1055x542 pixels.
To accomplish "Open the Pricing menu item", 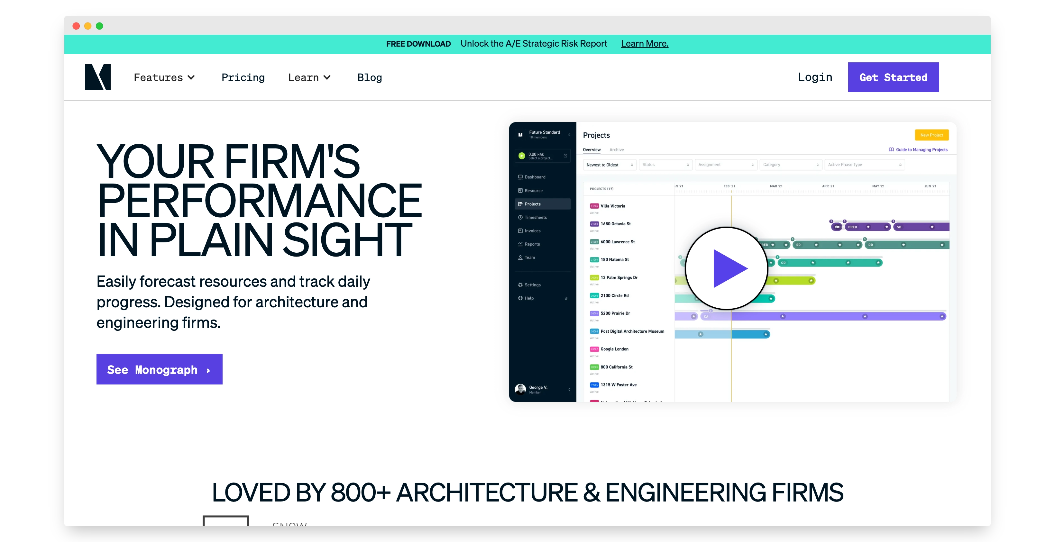I will pos(243,77).
